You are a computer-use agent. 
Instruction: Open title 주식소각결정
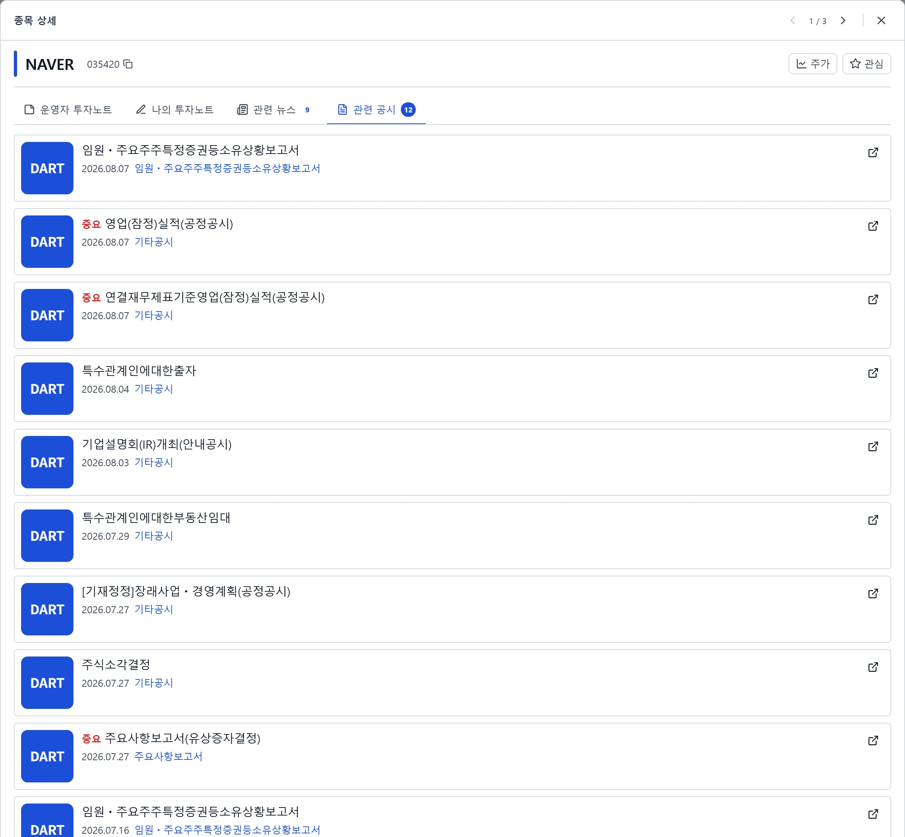pos(116,665)
